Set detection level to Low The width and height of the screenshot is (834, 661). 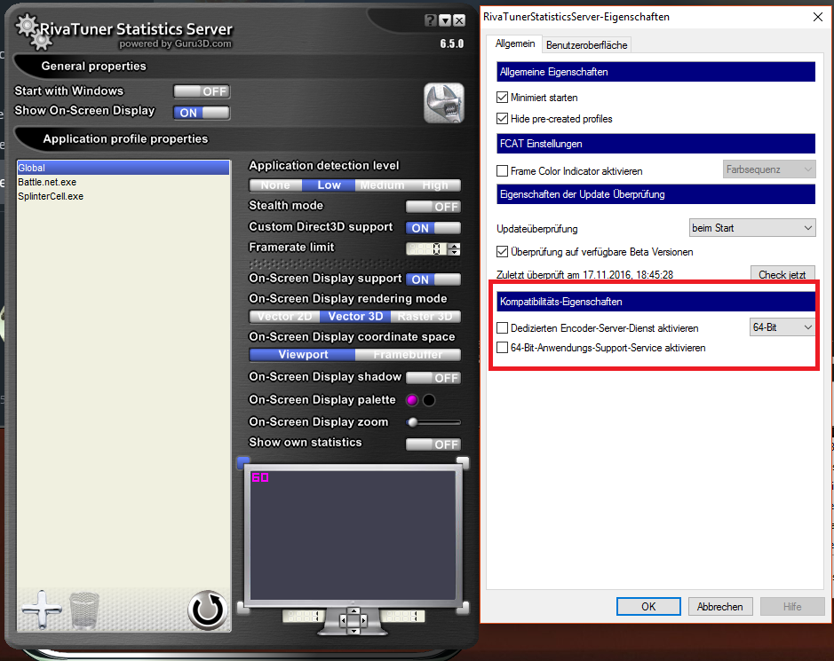coord(329,185)
